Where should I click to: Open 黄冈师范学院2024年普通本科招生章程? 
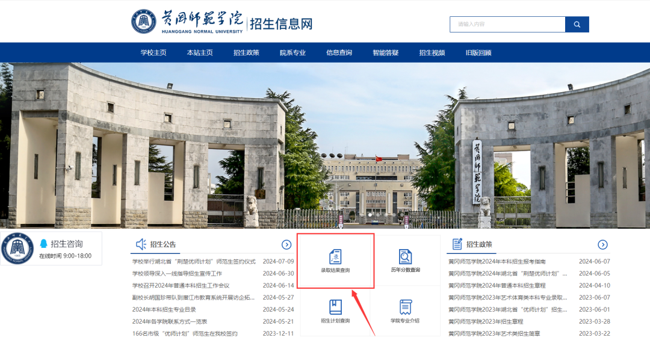tap(497, 285)
